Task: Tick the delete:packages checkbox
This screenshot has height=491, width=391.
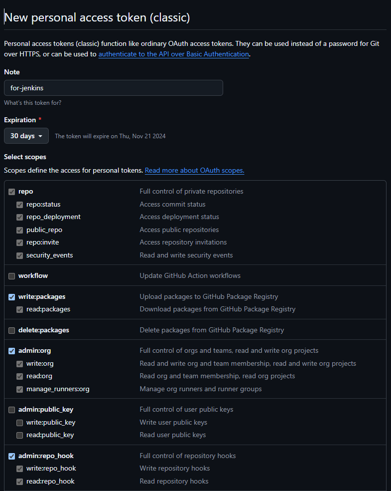Action: click(12, 330)
